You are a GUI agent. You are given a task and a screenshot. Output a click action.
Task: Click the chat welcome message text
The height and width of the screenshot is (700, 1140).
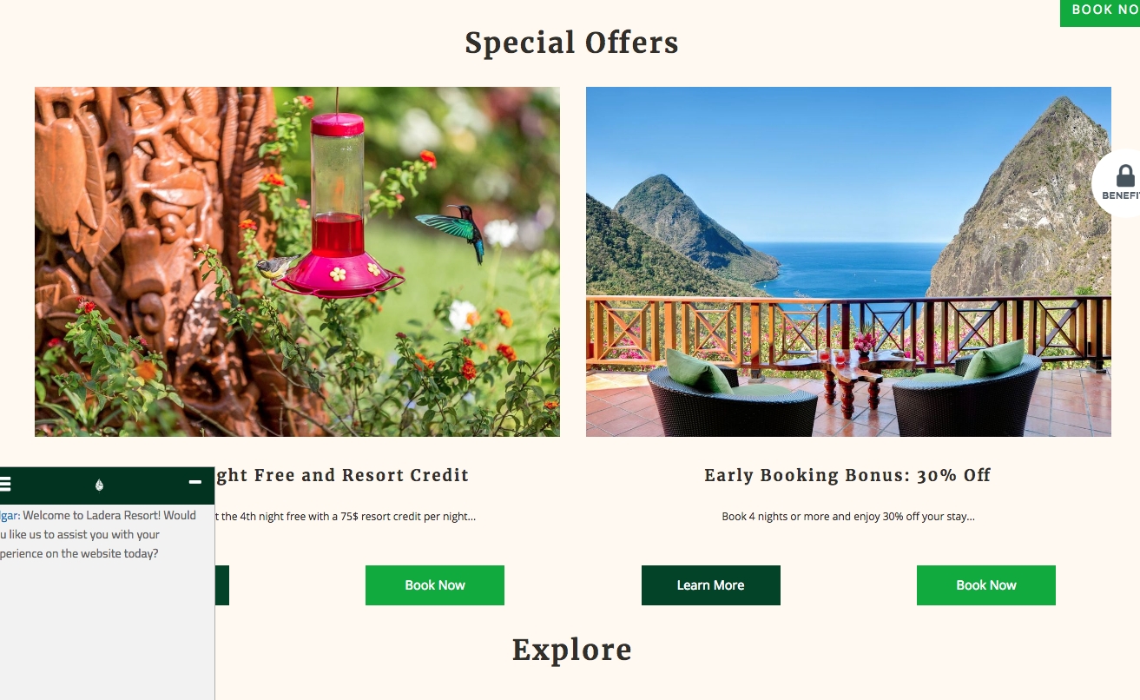coord(98,534)
